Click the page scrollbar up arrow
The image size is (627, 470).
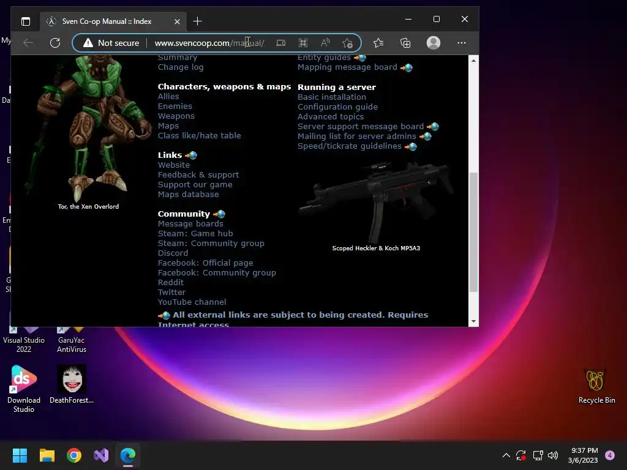click(x=473, y=61)
